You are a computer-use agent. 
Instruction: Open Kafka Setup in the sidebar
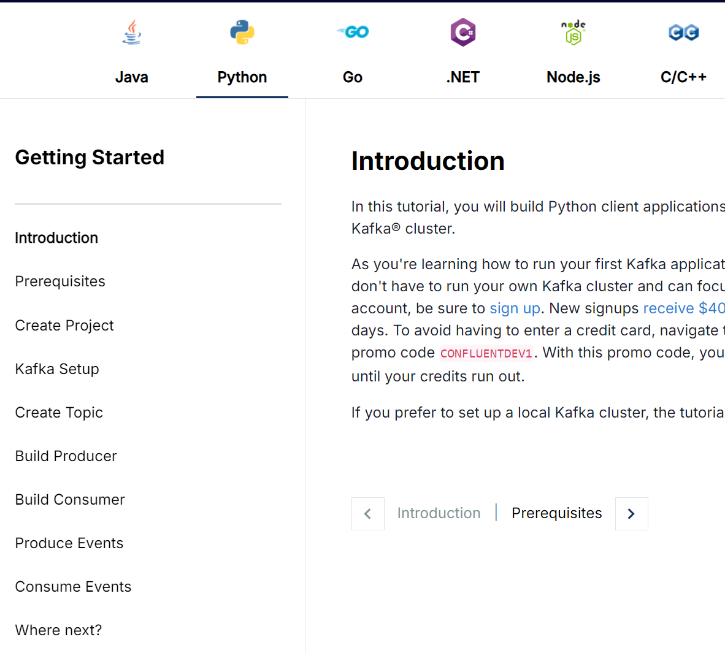click(57, 369)
